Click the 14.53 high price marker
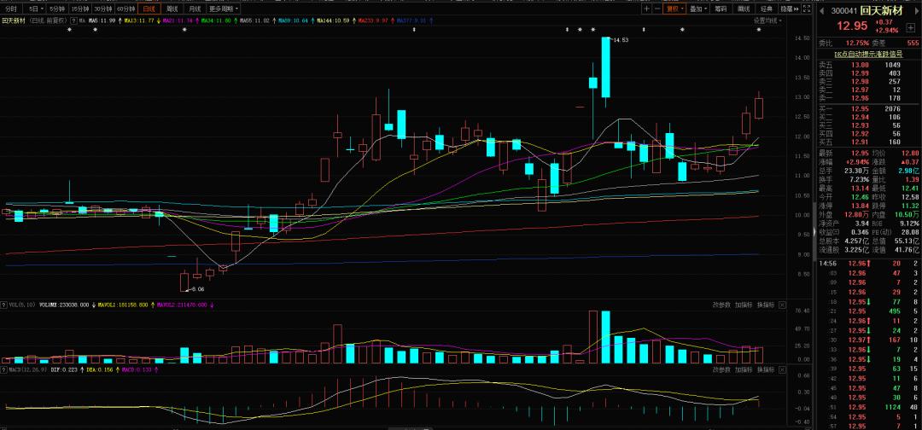This screenshot has width=922, height=430. (621, 40)
